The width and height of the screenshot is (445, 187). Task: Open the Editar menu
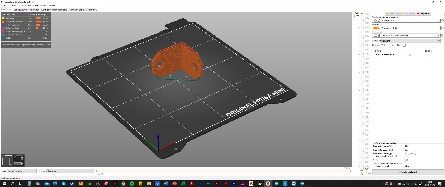13,6
